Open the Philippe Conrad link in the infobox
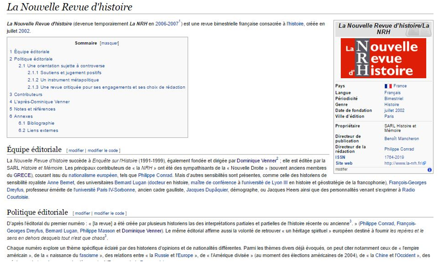438x262 pixels. point(399,149)
